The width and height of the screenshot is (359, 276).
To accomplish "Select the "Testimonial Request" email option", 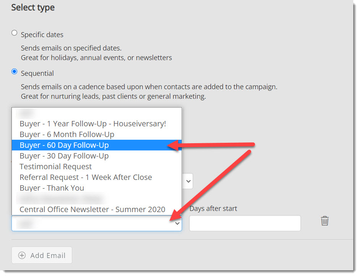I will tap(56, 167).
